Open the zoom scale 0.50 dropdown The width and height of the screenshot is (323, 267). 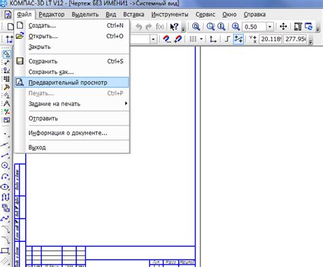coord(270,26)
